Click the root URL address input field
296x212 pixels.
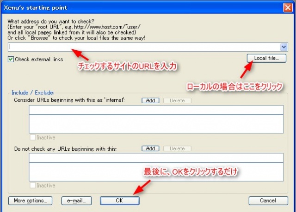click(x=144, y=47)
